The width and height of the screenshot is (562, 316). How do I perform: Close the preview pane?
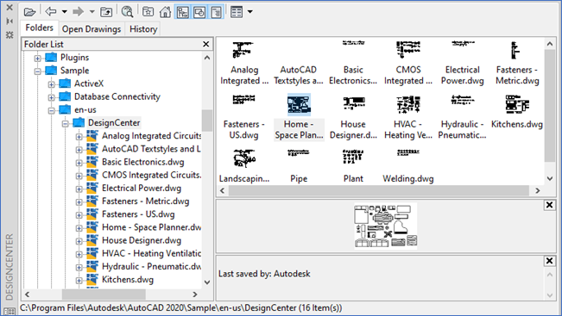[549, 205]
